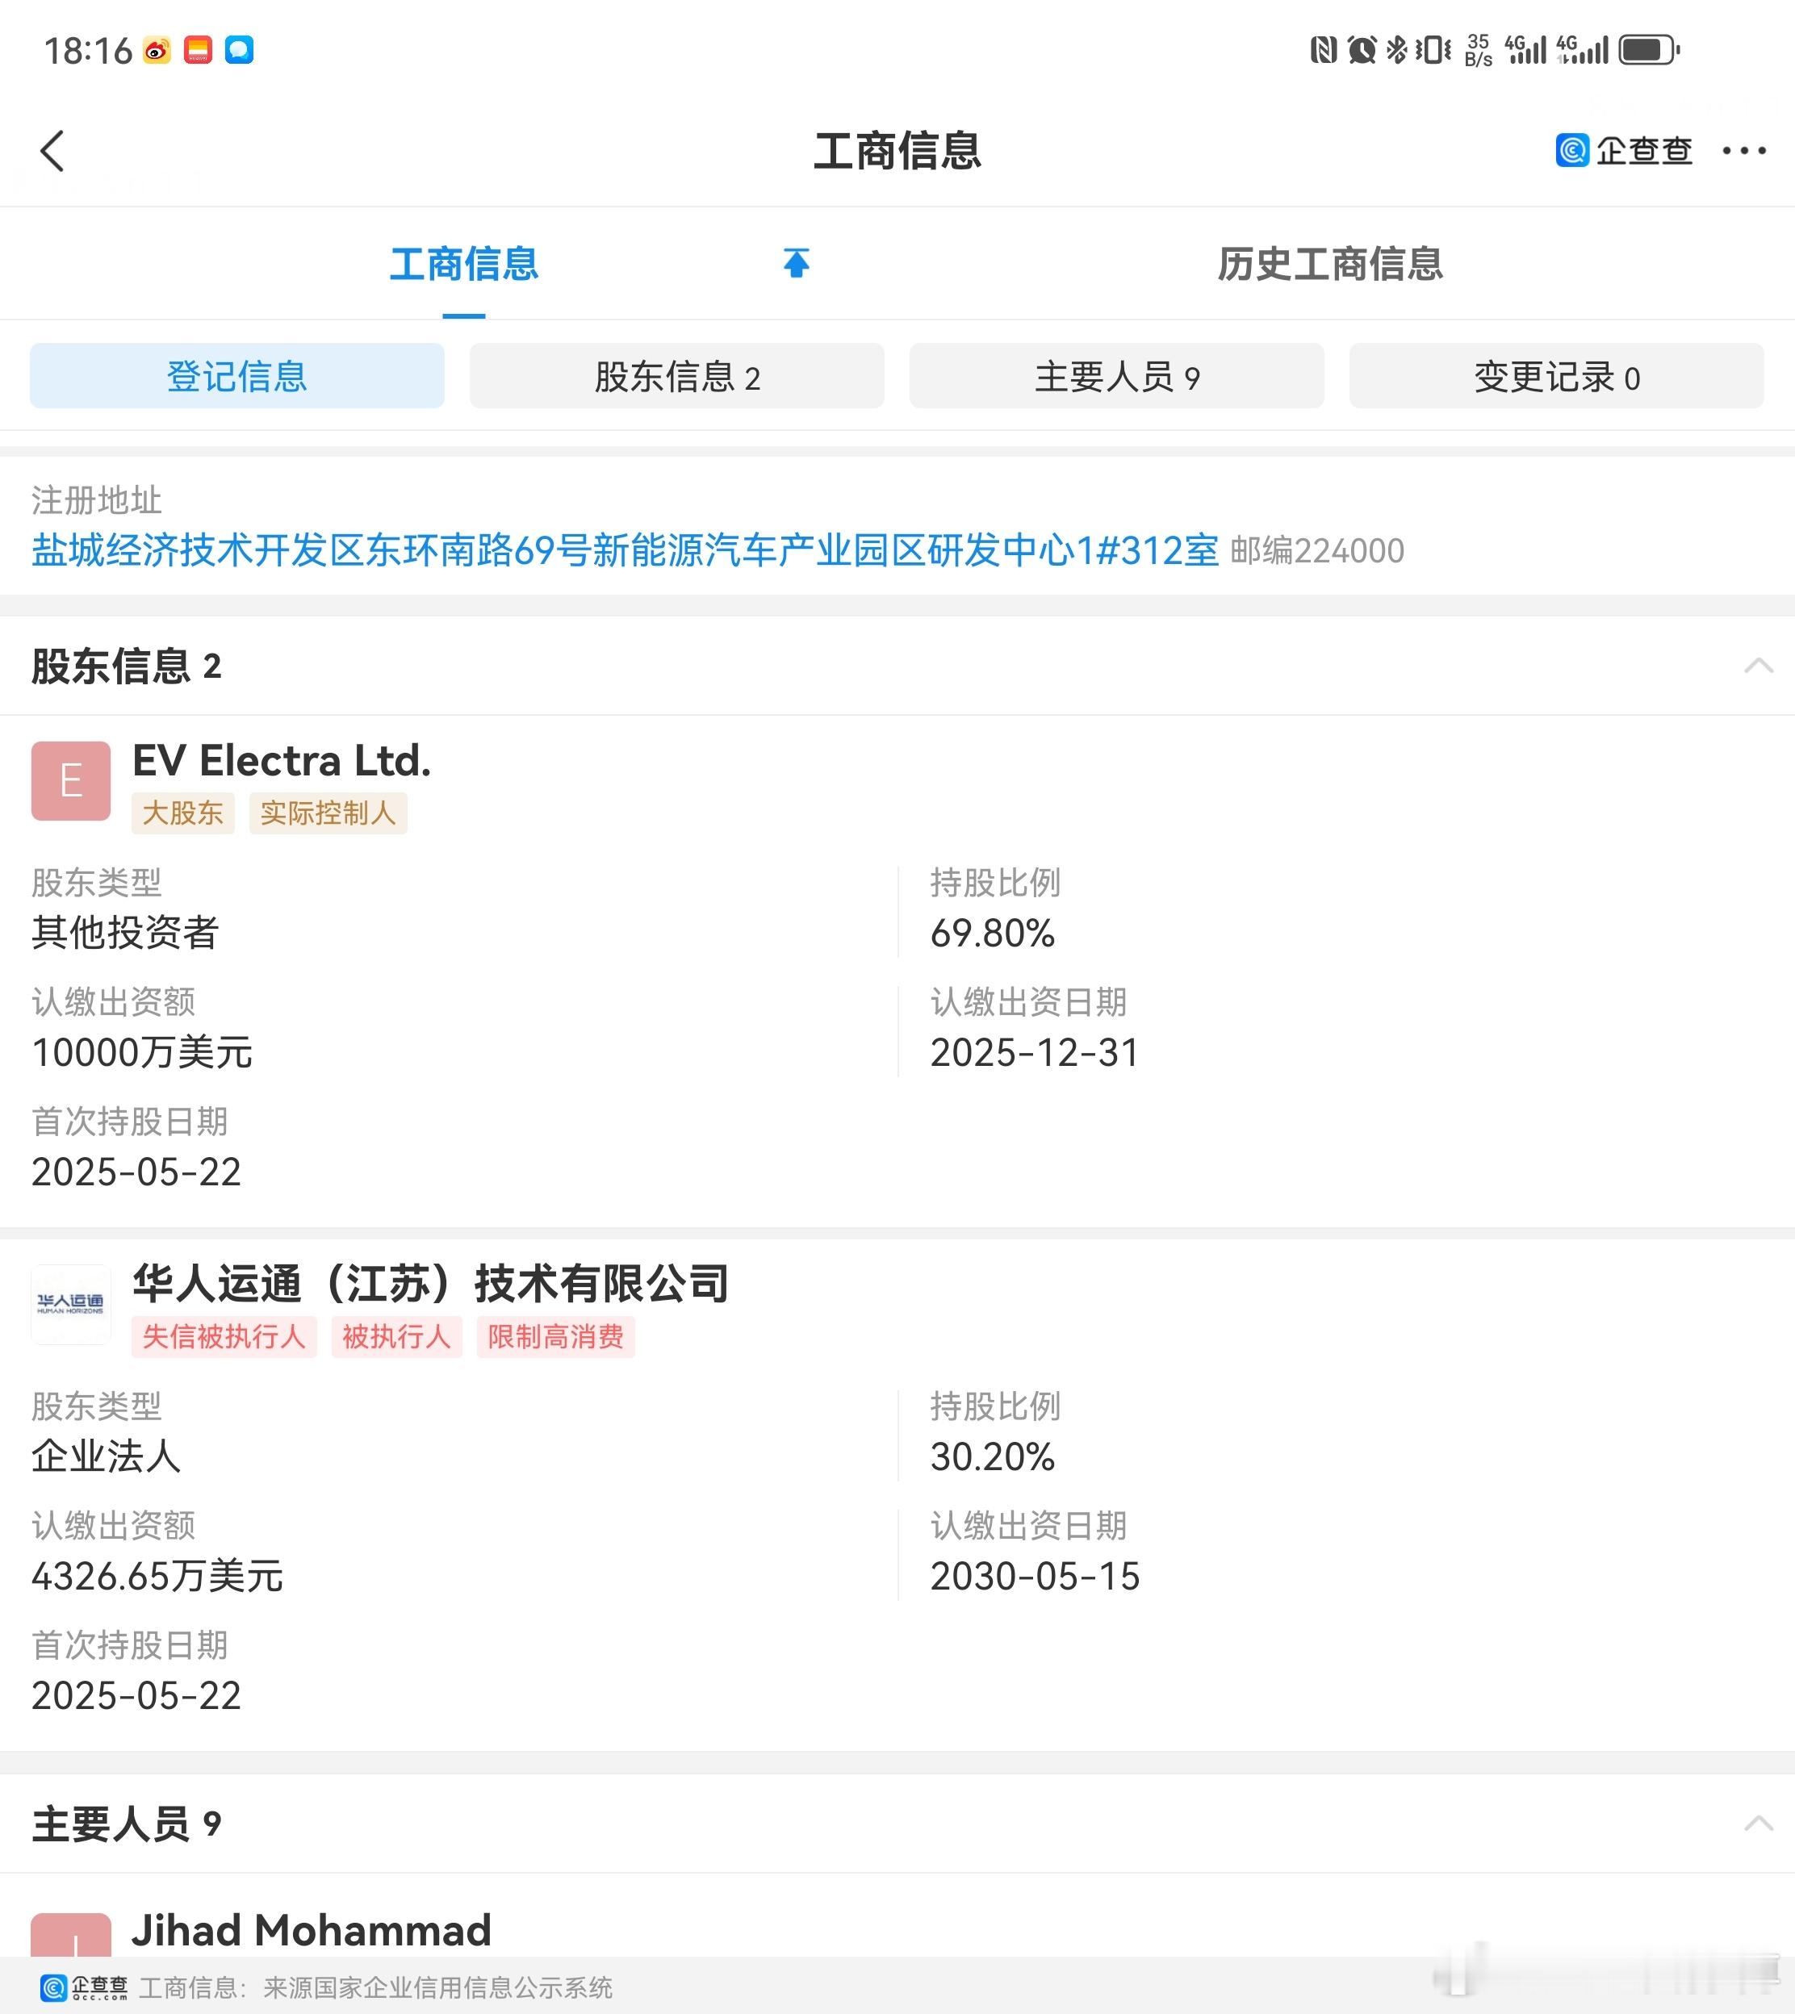This screenshot has width=1795, height=2014.
Task: Open shareholder EV Electra Ltd. name
Action: (x=282, y=760)
